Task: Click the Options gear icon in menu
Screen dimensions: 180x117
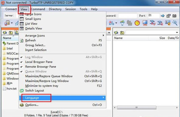Action: (x=22, y=105)
